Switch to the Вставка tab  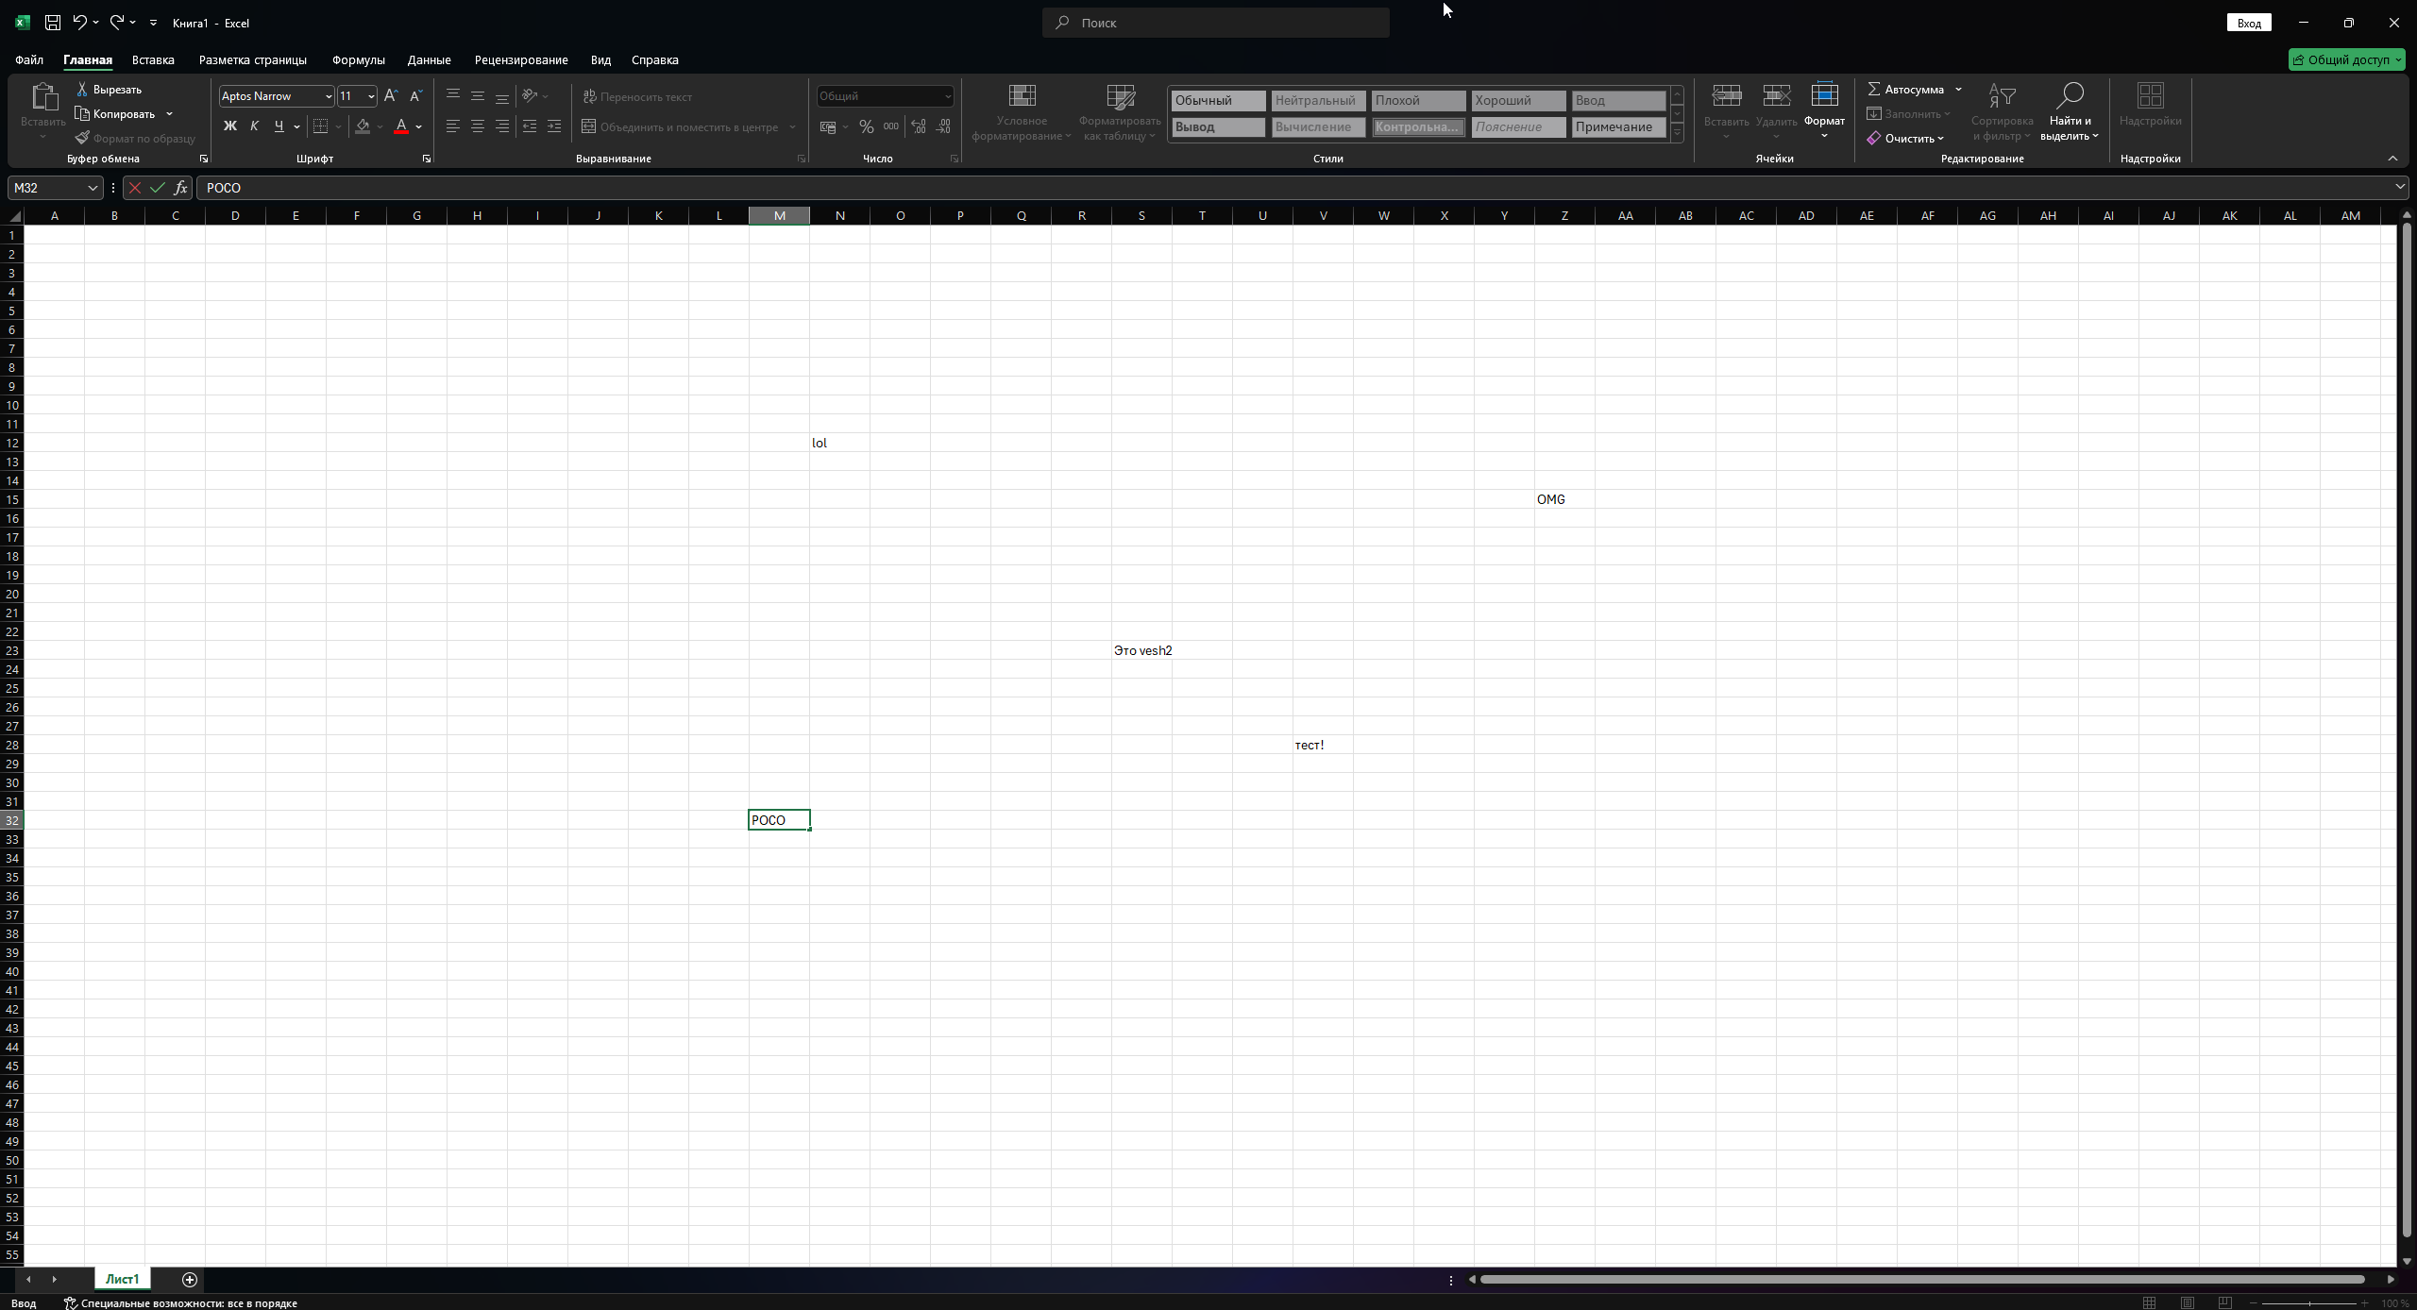tap(153, 59)
